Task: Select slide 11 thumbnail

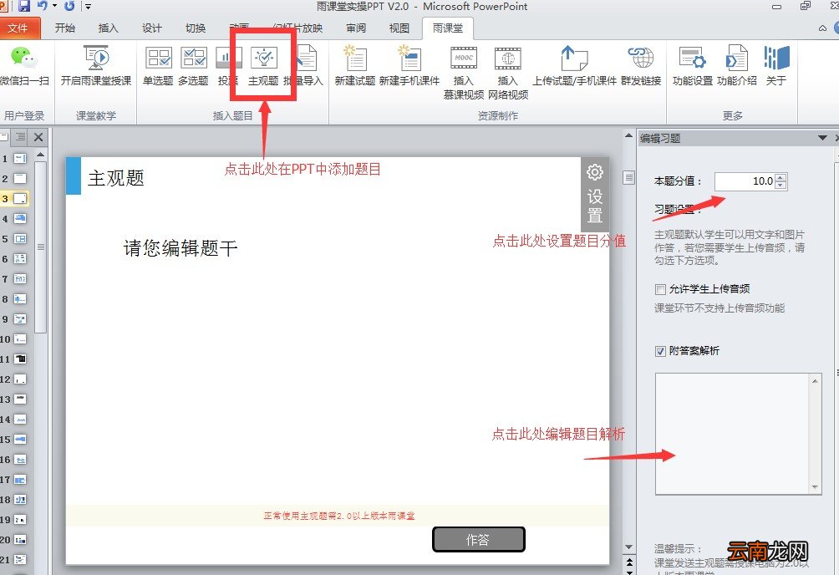Action: tap(20, 359)
